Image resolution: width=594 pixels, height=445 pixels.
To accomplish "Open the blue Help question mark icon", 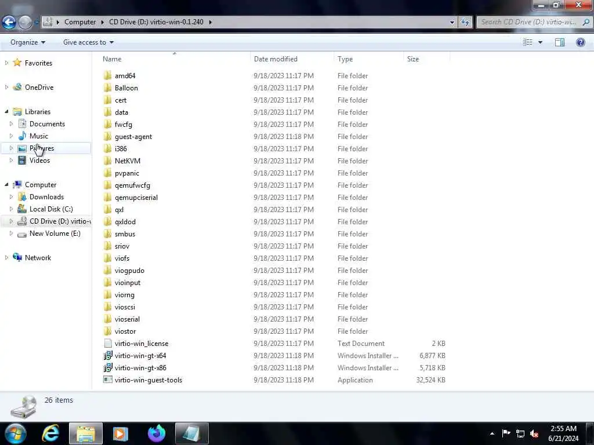I will pos(580,42).
